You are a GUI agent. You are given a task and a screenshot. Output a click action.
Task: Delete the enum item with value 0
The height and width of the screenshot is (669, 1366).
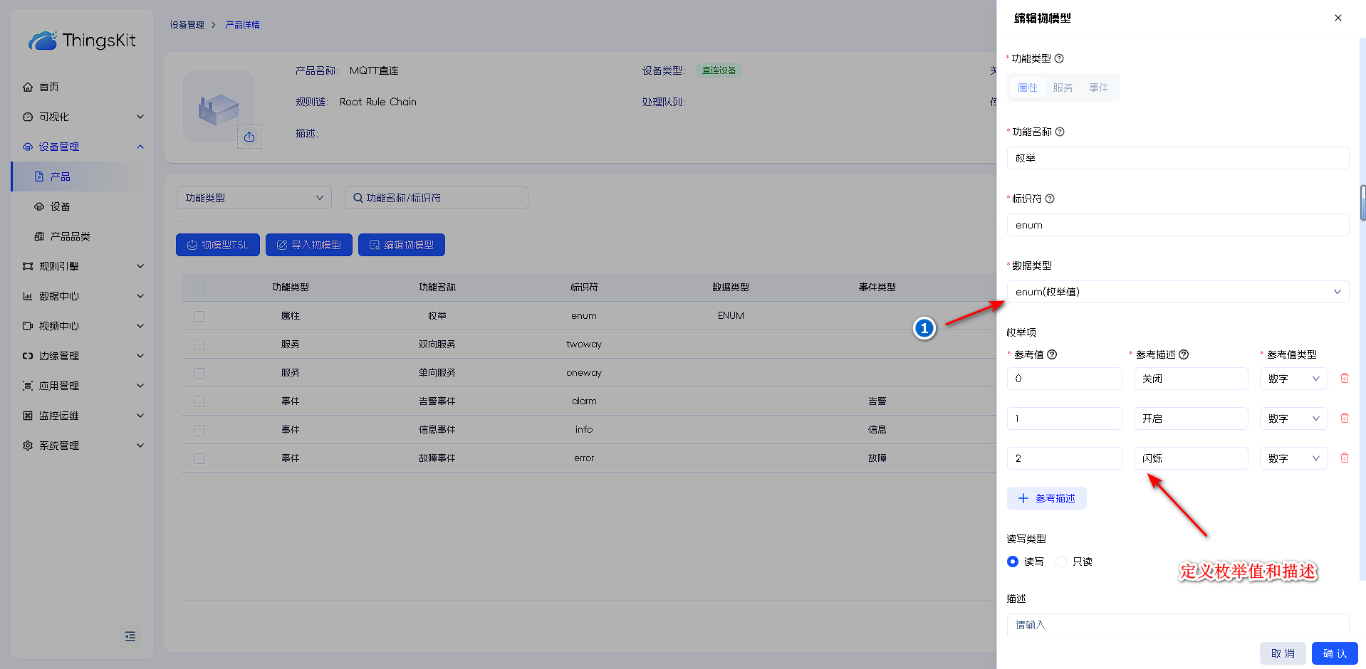pos(1344,379)
